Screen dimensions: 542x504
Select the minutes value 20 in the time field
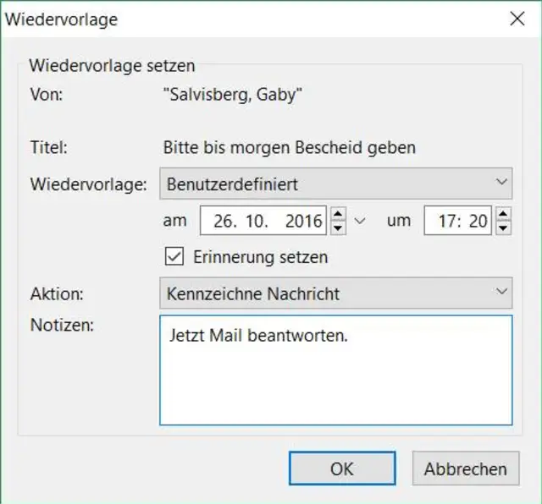pos(478,222)
